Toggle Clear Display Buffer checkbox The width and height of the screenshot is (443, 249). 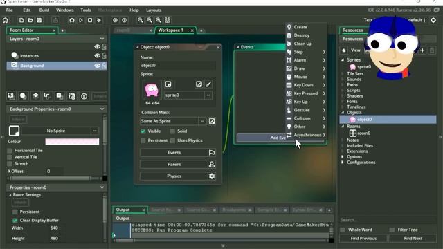[15, 220]
